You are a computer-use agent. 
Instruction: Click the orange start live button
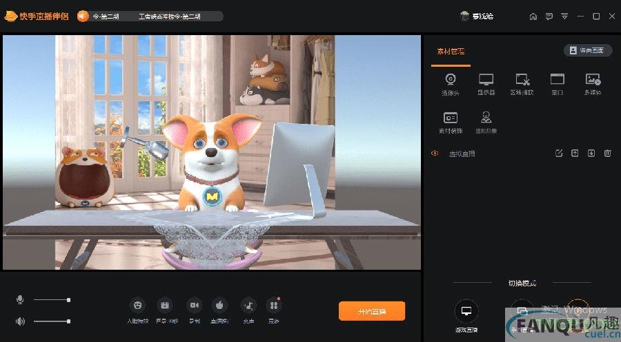pyautogui.click(x=371, y=311)
